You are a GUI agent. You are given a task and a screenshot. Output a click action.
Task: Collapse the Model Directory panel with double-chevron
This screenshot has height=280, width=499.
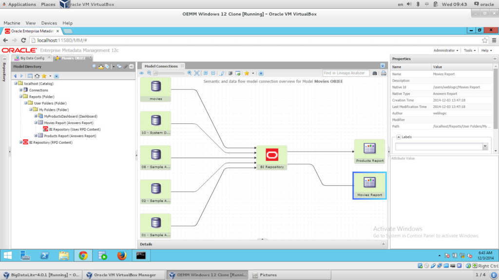(x=132, y=66)
